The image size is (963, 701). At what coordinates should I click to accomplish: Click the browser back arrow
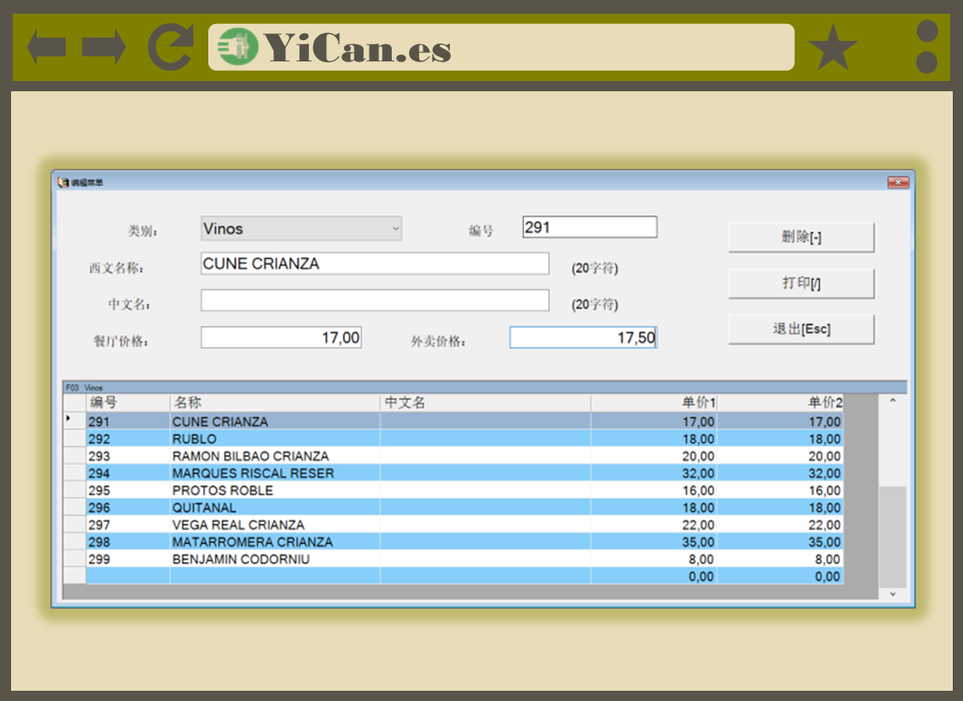point(47,47)
